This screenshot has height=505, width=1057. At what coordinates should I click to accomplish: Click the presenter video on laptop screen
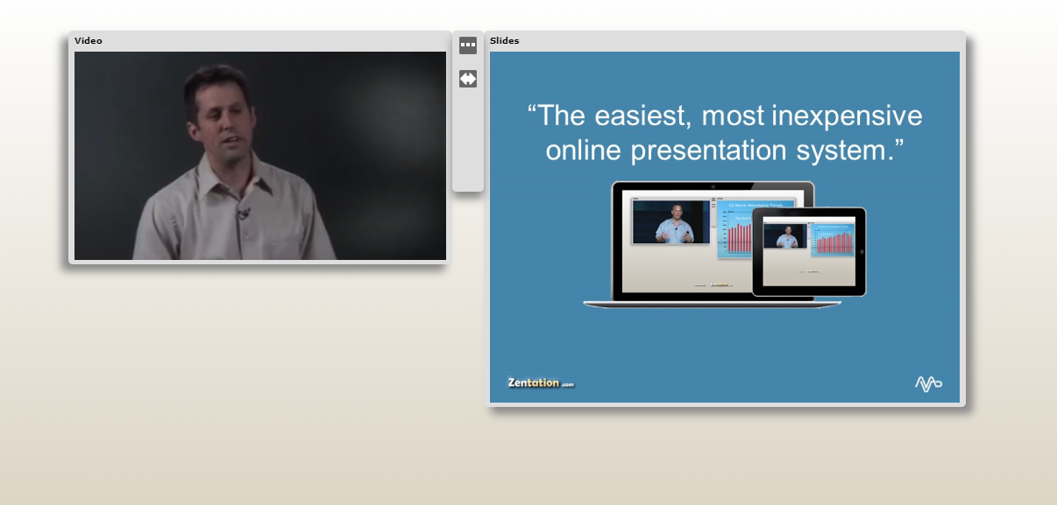[x=671, y=222]
